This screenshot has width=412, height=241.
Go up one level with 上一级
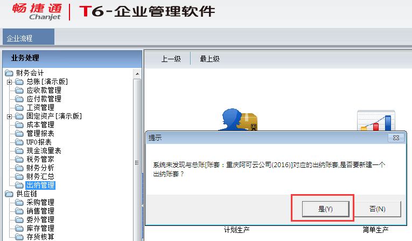coord(171,59)
